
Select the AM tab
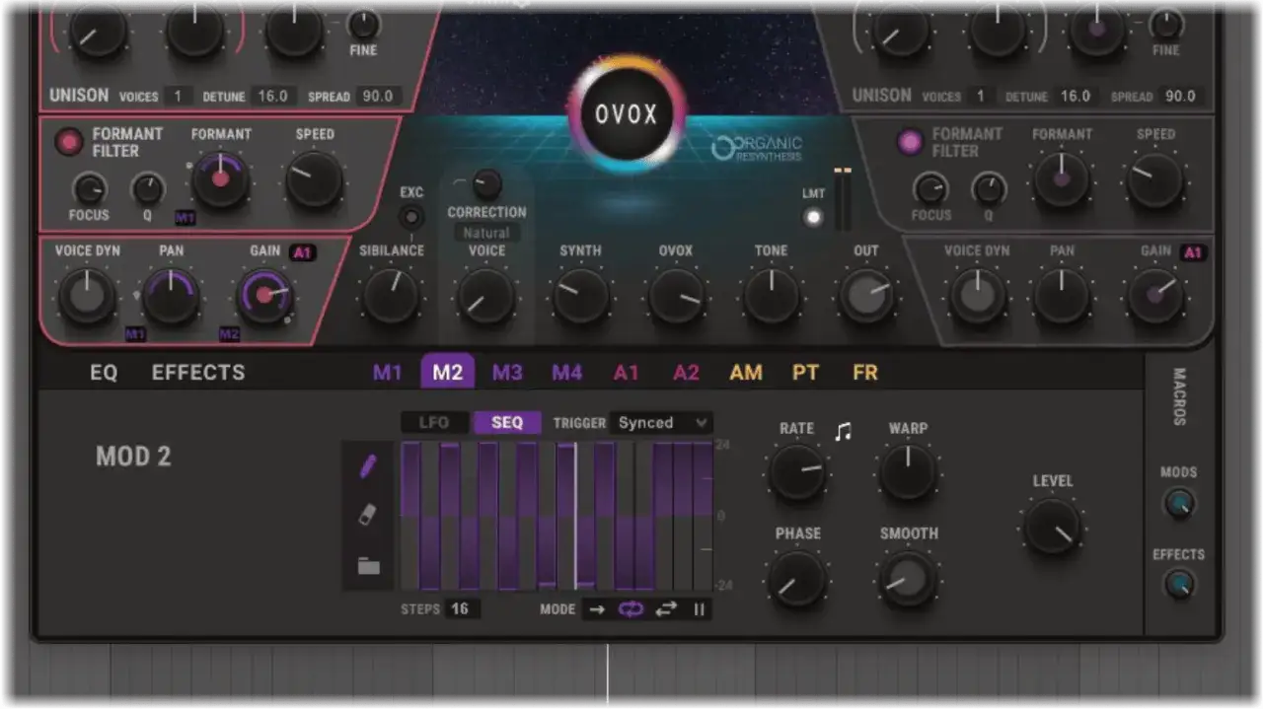coord(746,373)
